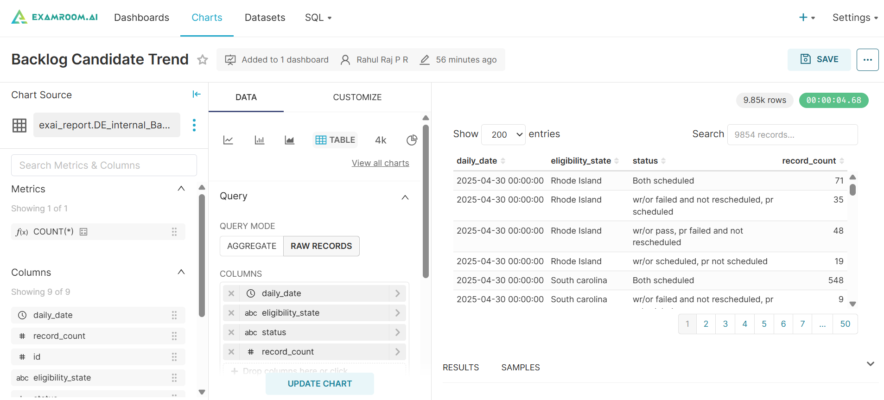Screen dimensions: 884x400
Task: Open the Dashboards menu item
Action: click(x=141, y=18)
